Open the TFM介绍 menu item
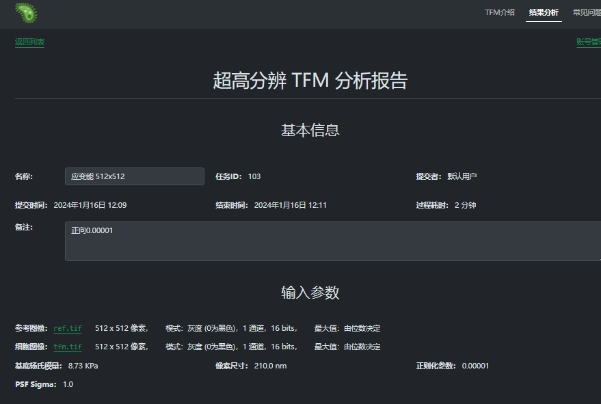The height and width of the screenshot is (404, 601). 499,12
